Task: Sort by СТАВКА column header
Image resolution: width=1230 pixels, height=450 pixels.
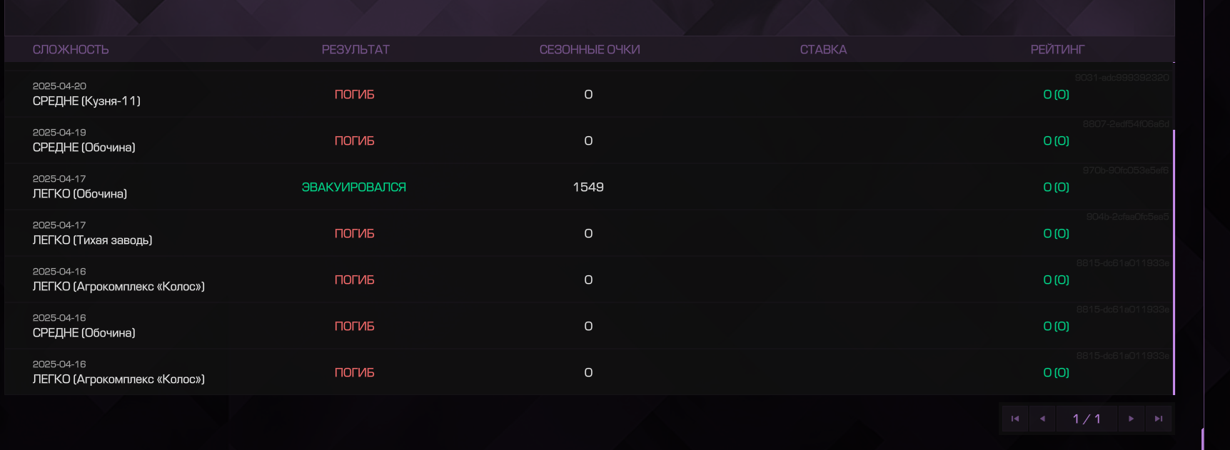Action: point(823,49)
